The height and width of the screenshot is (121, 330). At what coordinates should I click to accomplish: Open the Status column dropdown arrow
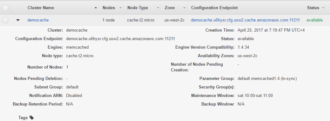(323, 8)
